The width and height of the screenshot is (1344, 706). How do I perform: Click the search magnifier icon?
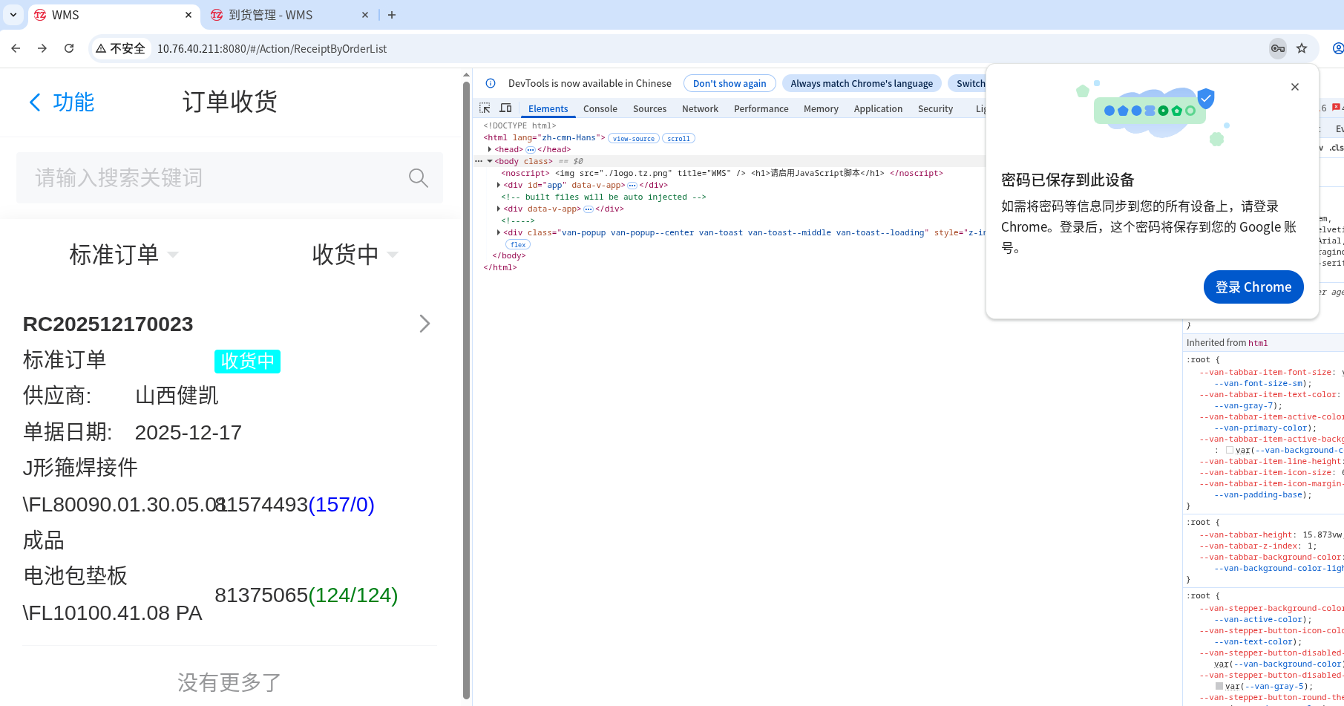419,177
